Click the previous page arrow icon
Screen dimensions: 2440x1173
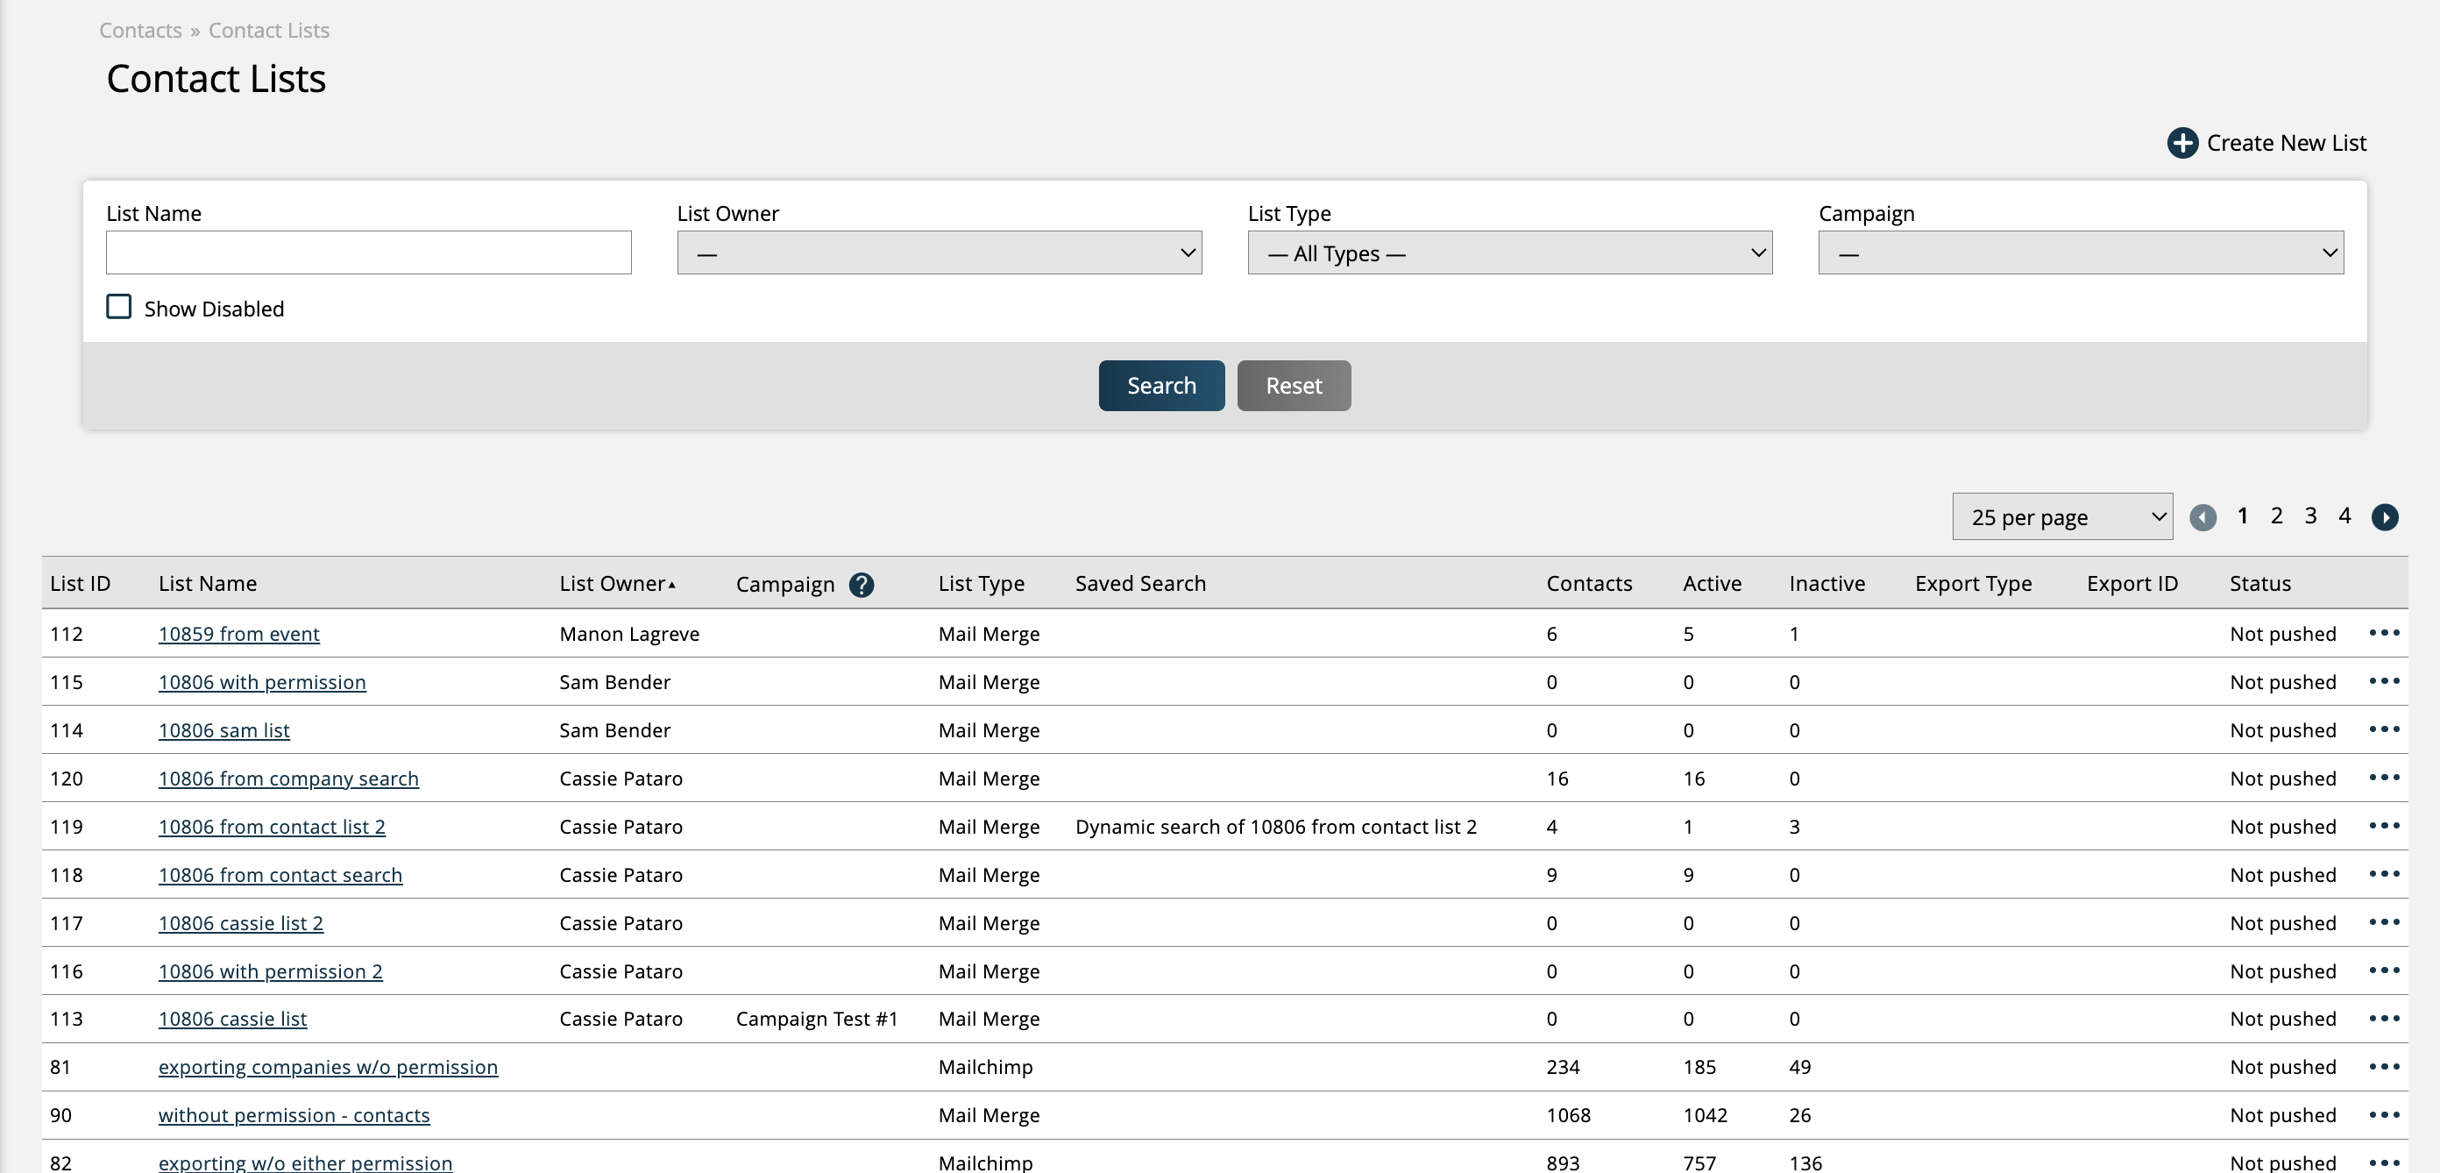(x=2202, y=517)
